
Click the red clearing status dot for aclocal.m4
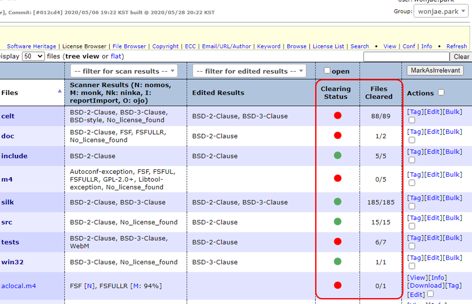338,285
